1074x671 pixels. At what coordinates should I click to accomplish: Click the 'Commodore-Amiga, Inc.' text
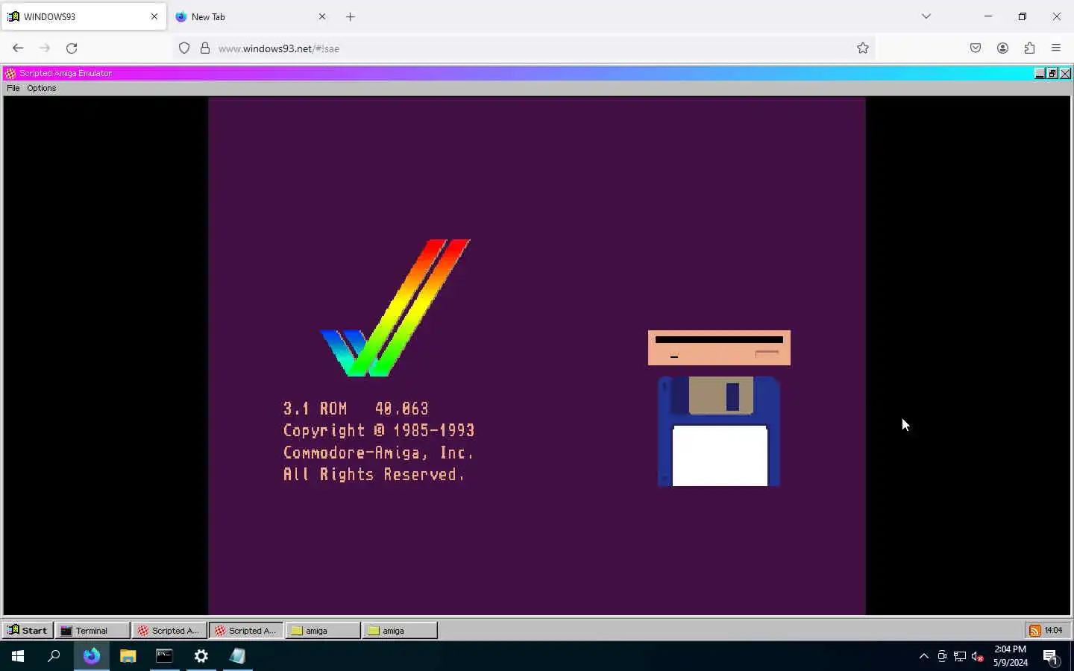[378, 453]
